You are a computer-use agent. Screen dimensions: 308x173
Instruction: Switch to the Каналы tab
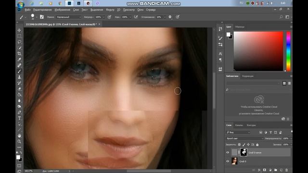point(239,125)
